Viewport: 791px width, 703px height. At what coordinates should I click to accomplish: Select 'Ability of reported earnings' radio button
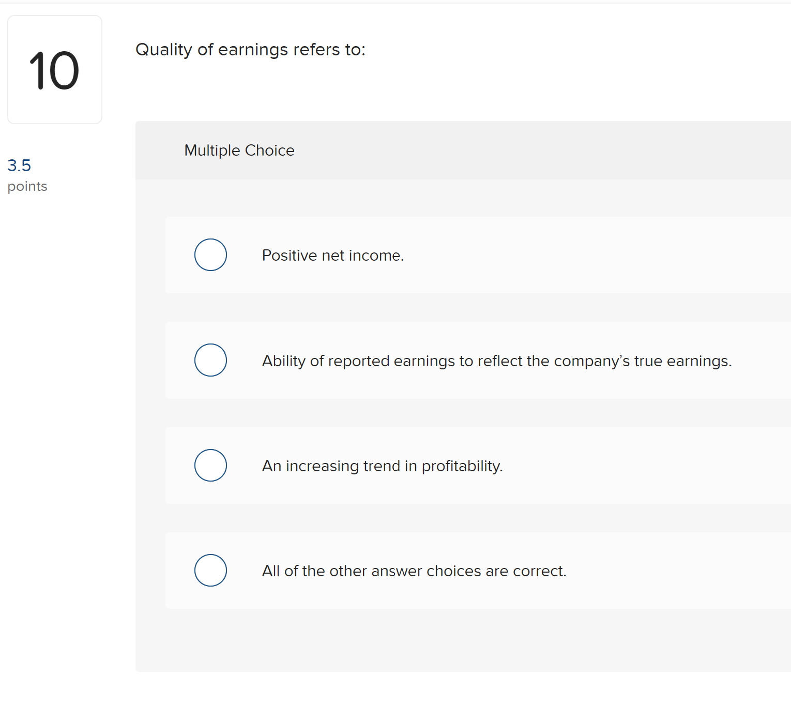(x=210, y=360)
